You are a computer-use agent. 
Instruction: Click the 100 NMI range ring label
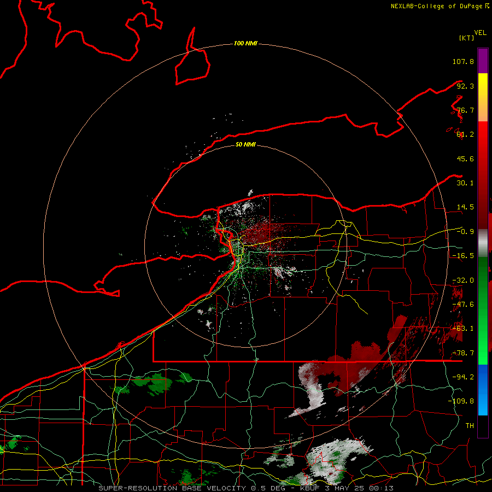click(x=245, y=43)
